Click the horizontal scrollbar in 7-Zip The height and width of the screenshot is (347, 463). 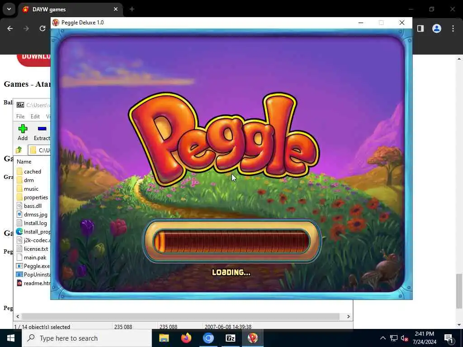pos(180,316)
